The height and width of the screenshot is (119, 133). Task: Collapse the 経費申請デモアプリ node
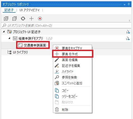pos(9,38)
